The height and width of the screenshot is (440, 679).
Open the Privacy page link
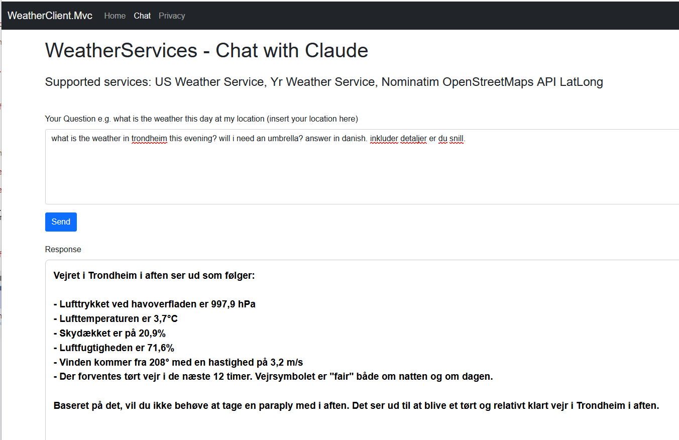[x=172, y=16]
